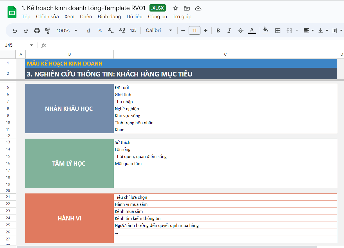Image resolution: width=344 pixels, height=248 pixels.
Task: Toggle italic formatting
Action: tap(229, 30)
